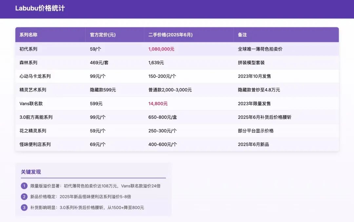Click the 隐藏款曾炒至4.8万元 note
Screen dimensions: 354x222
[x=259, y=90]
